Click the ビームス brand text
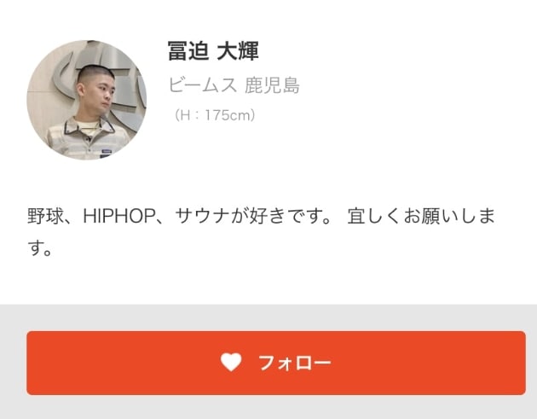Screen dimensions: 537x419 [x=203, y=85]
